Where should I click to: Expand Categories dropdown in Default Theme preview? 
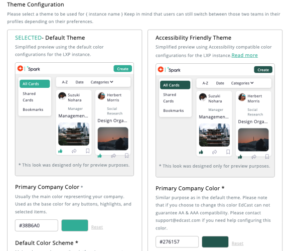click(x=102, y=82)
